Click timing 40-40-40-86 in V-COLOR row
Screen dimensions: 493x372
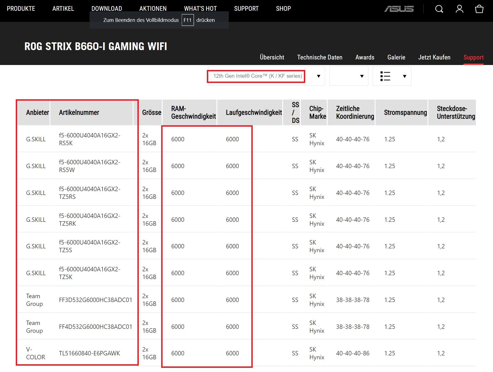(353, 353)
